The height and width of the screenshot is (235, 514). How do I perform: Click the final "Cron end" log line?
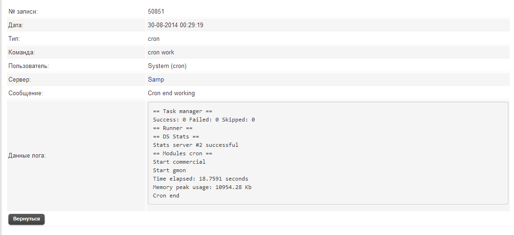[x=166, y=196]
